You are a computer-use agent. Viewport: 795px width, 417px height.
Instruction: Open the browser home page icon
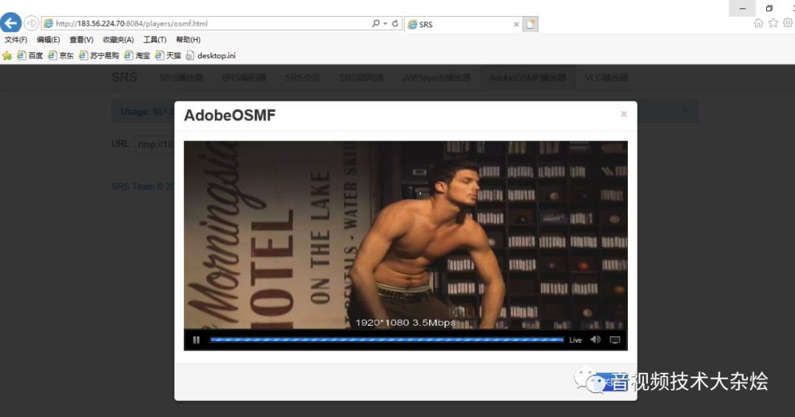coord(758,23)
